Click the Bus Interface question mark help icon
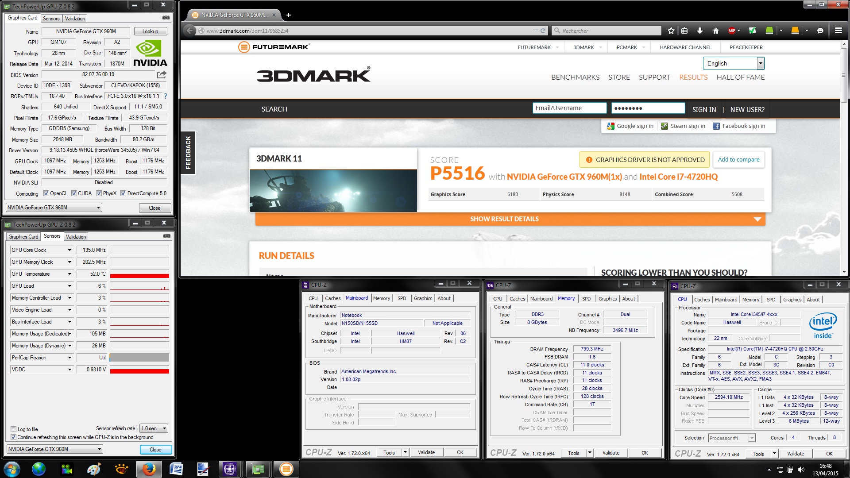The height and width of the screenshot is (478, 850). click(166, 96)
